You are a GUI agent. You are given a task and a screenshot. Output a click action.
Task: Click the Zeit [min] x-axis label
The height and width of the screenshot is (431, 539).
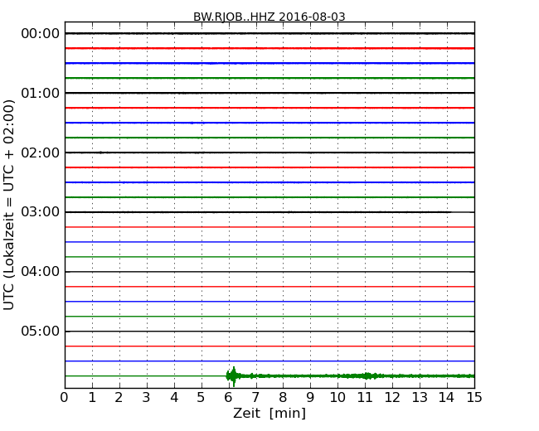point(269,413)
